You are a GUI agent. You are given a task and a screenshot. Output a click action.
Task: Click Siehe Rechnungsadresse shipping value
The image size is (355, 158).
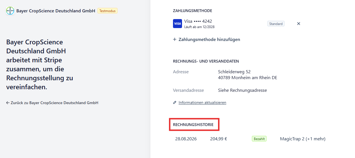pos(242,90)
